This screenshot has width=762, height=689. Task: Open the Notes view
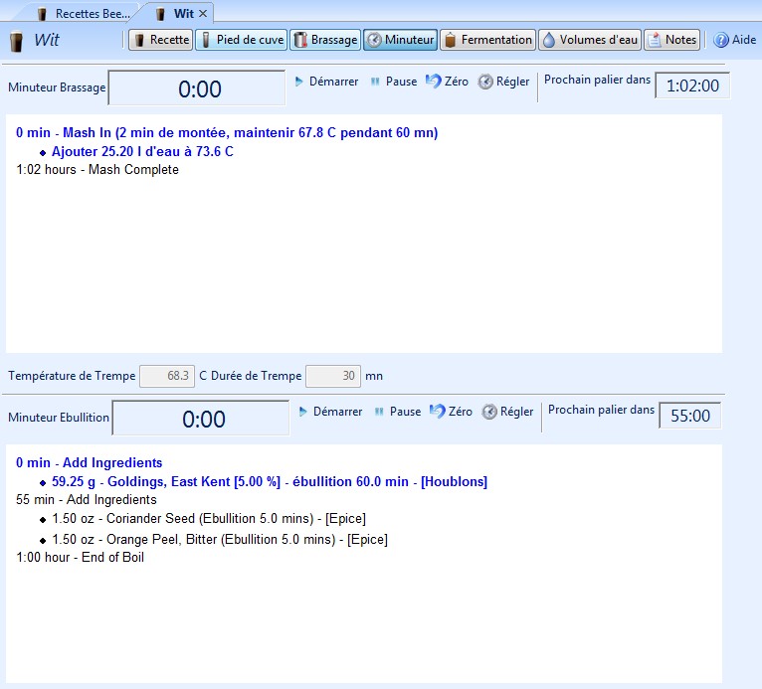click(x=671, y=40)
